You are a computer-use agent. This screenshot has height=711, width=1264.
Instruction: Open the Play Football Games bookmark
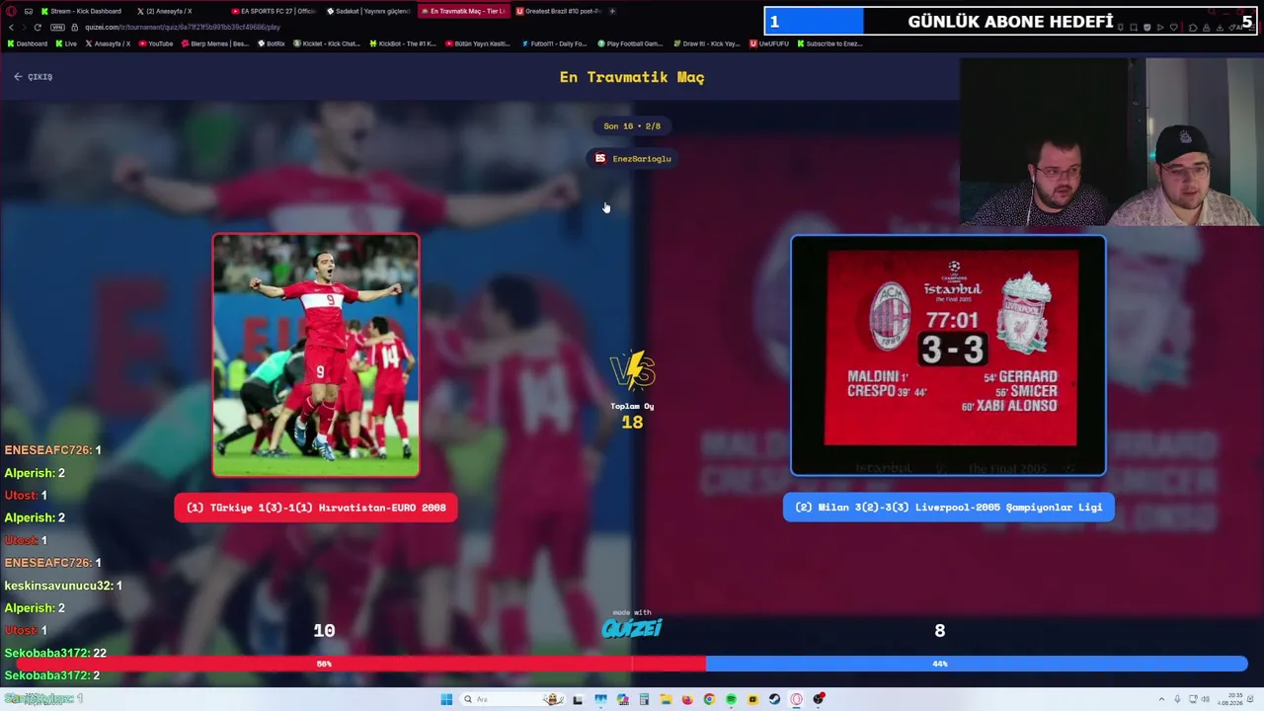pyautogui.click(x=629, y=43)
